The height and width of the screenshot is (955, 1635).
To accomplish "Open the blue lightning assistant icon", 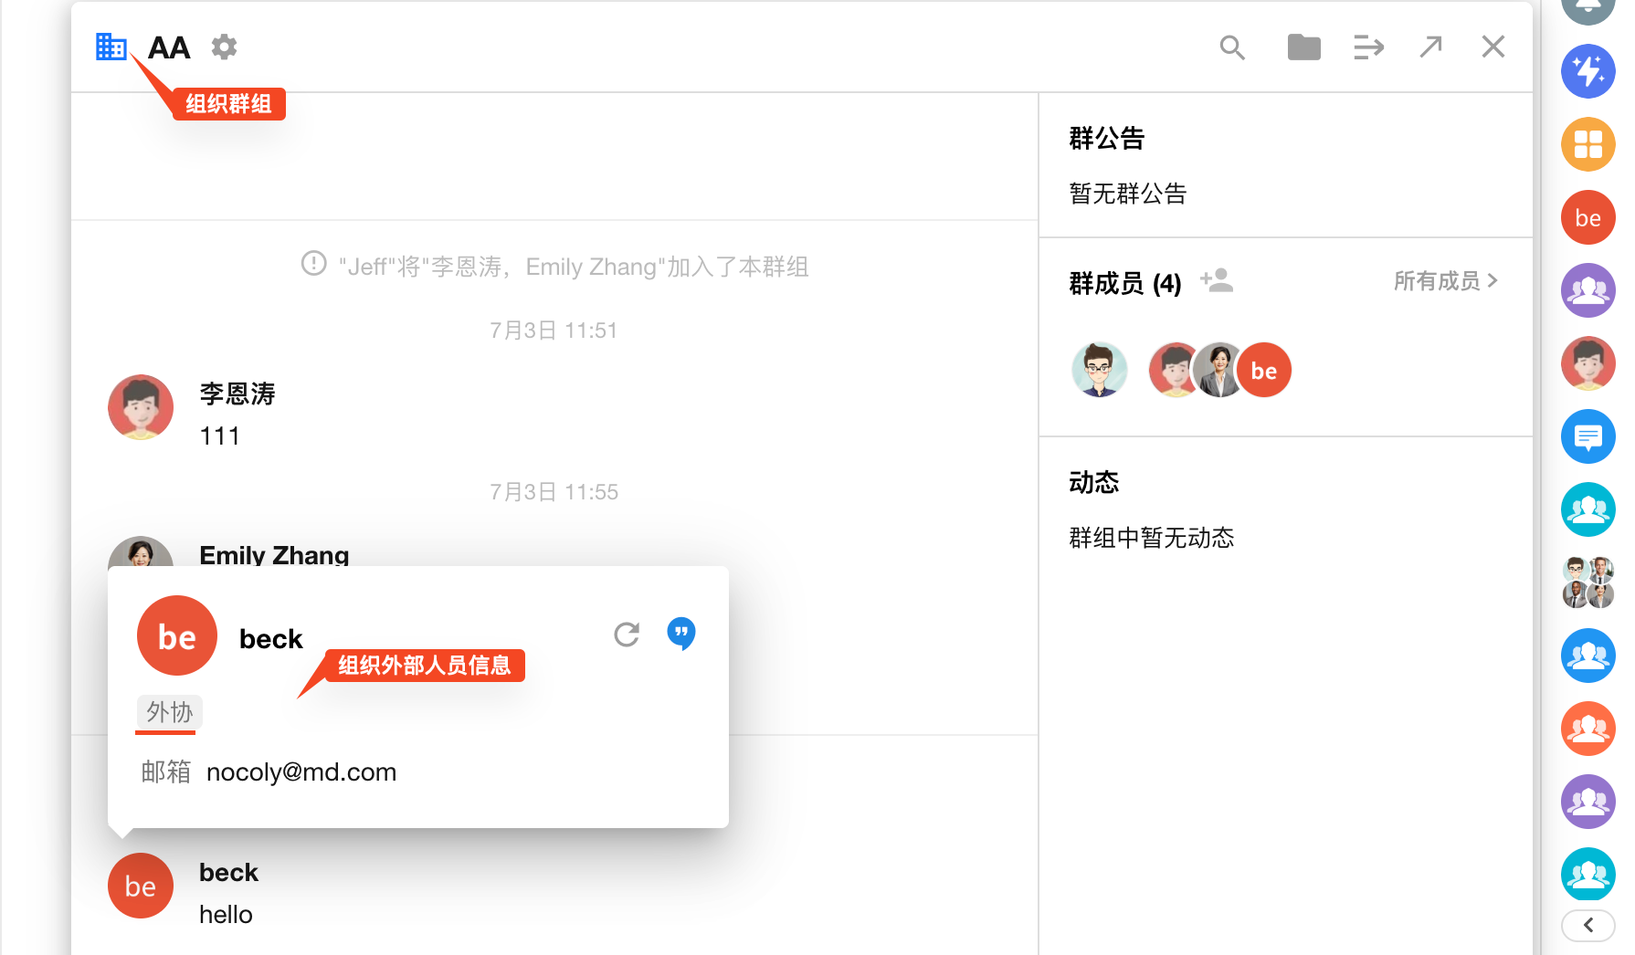I will (x=1588, y=71).
